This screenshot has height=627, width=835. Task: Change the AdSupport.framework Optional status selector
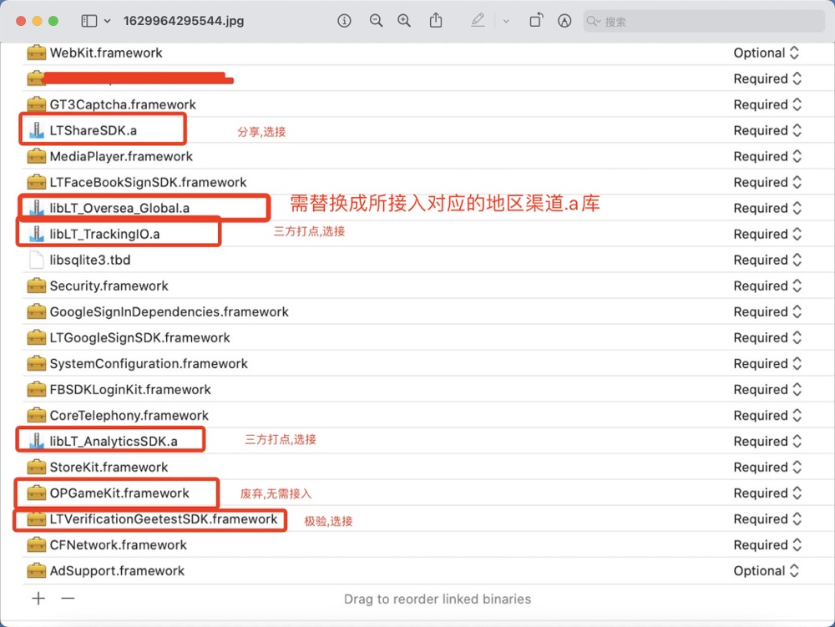pos(766,571)
